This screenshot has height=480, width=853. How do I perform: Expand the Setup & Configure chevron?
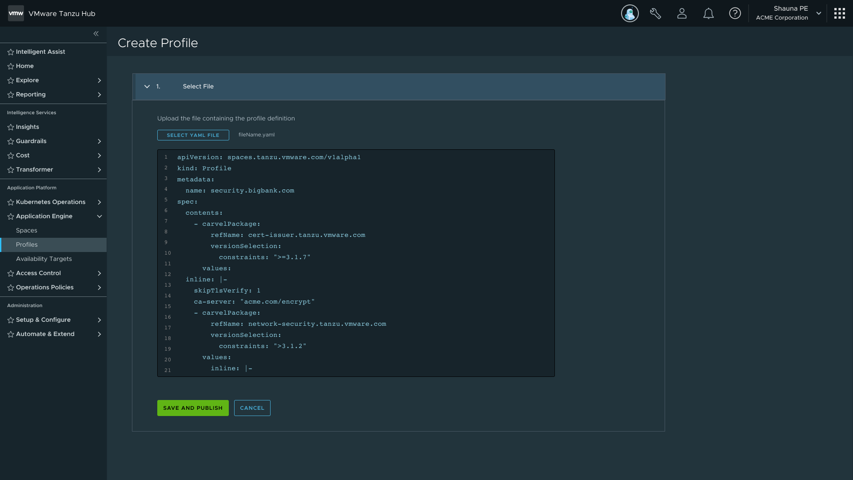(x=99, y=320)
